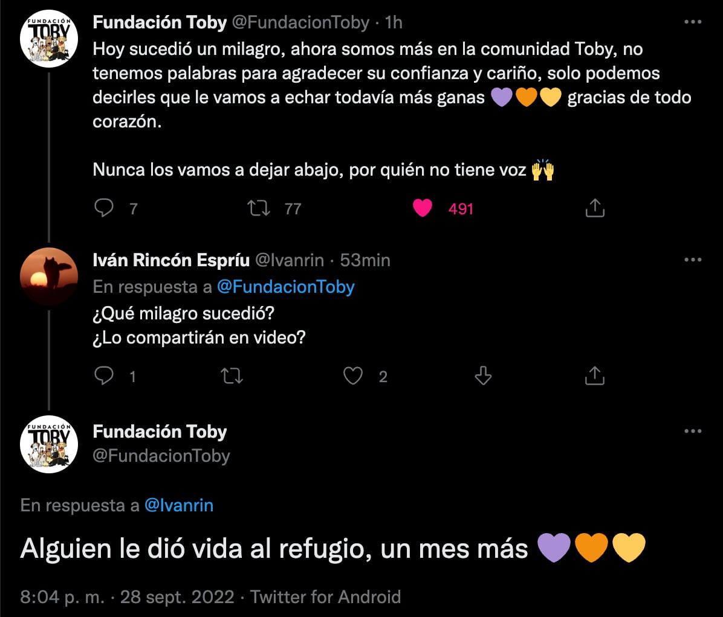Open the @FundacionToby mention link
723x617 pixels.
pos(287,287)
